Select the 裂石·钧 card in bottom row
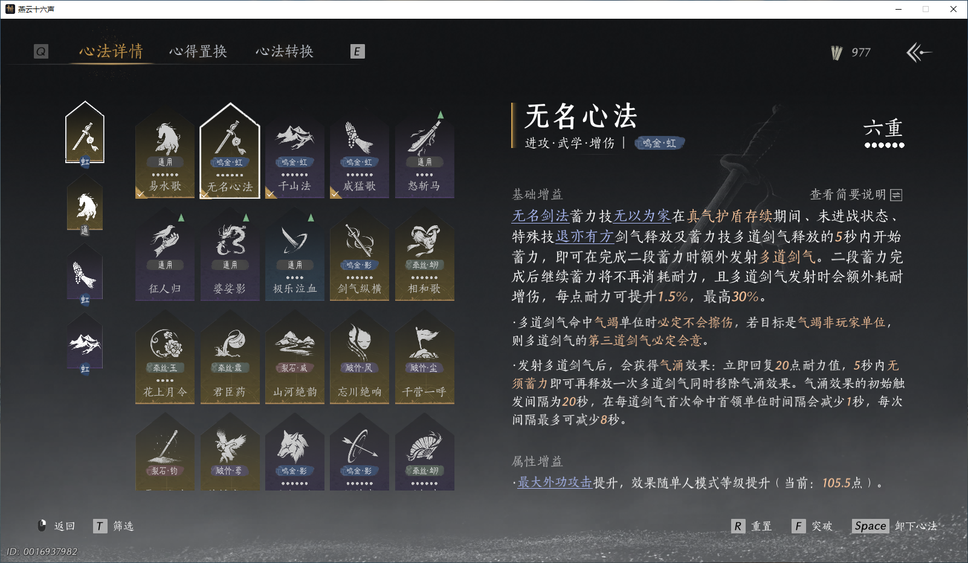 pyautogui.click(x=165, y=453)
